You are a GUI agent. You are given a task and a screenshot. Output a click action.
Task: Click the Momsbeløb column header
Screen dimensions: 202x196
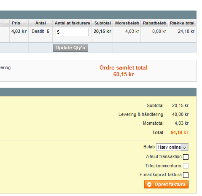click(x=127, y=23)
